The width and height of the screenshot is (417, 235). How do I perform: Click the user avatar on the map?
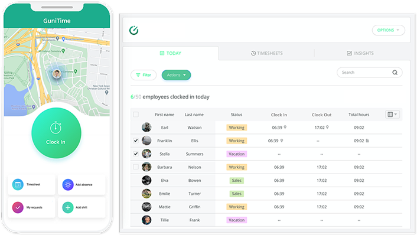pos(57,74)
